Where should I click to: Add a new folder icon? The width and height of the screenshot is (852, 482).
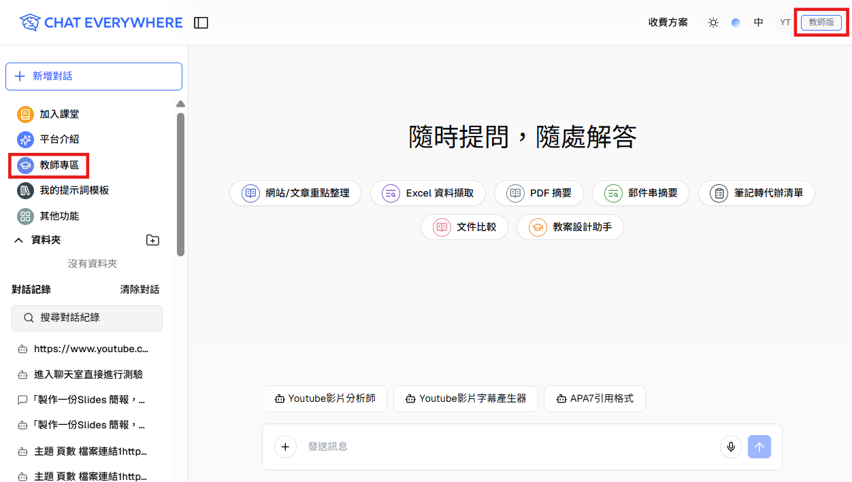(x=153, y=240)
